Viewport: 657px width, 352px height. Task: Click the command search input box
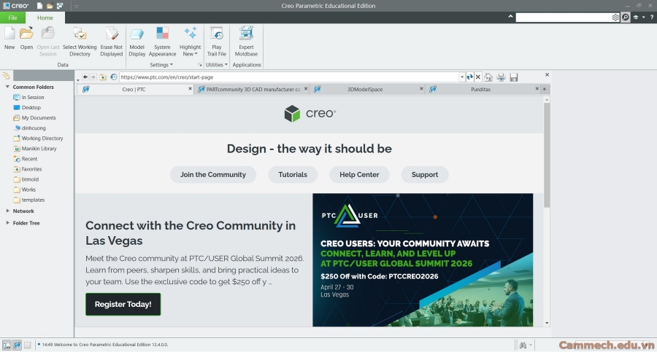(564, 17)
